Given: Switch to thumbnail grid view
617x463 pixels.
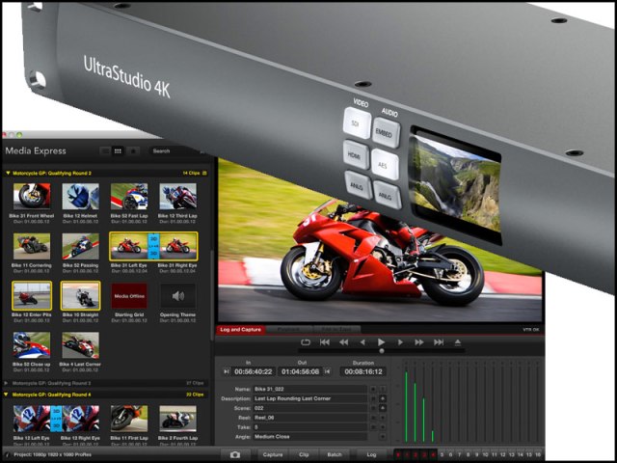Looking at the screenshot, I should click(x=118, y=150).
